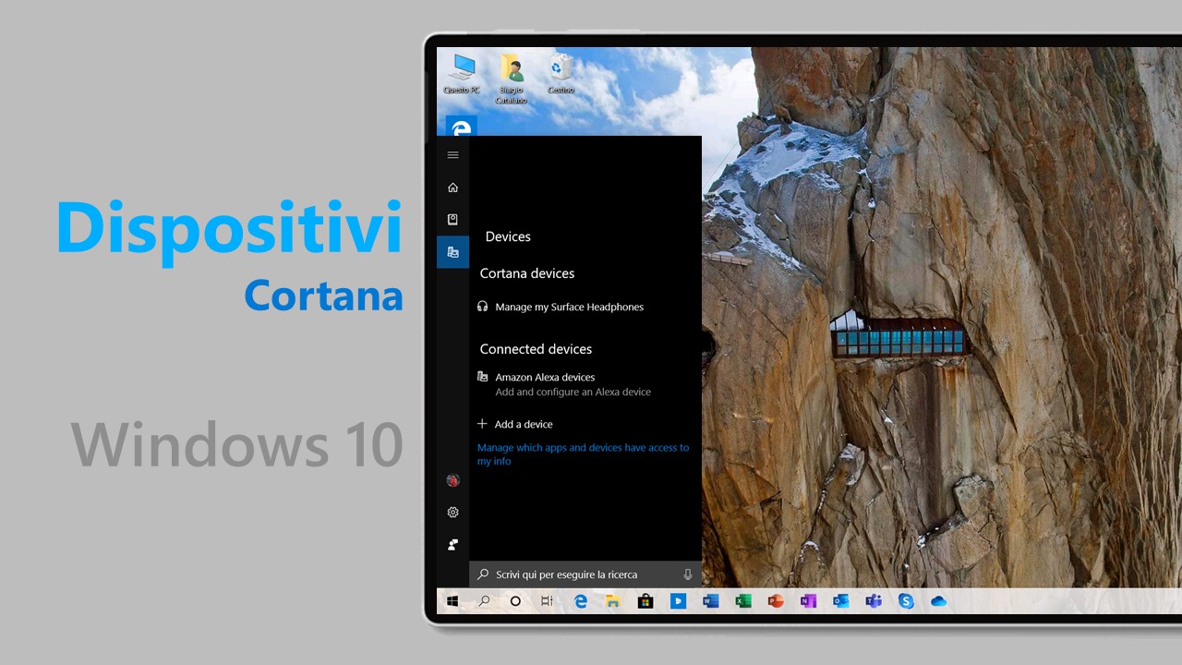Launch Microsoft Teams from the taskbar

(x=874, y=601)
